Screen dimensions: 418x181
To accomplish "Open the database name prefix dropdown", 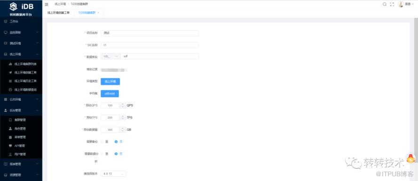I will point(110,56).
